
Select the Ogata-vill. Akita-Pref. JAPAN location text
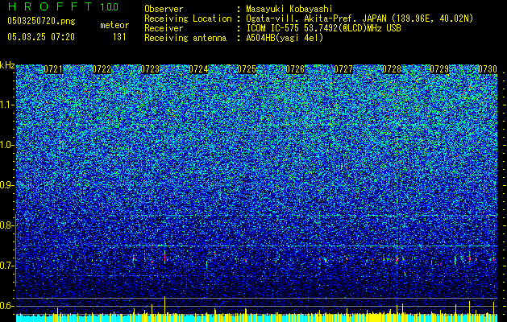(x=359, y=19)
